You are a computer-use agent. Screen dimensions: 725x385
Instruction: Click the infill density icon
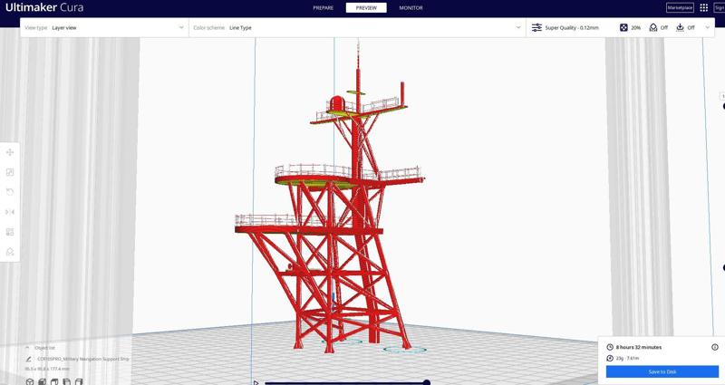[x=623, y=28]
